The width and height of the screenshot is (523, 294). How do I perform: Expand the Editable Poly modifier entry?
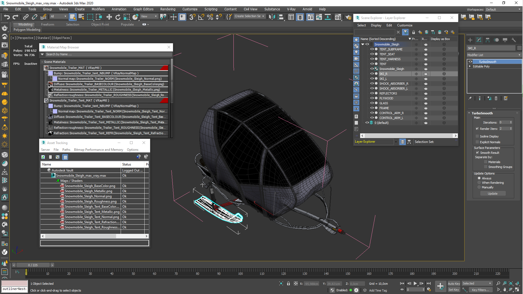470,66
